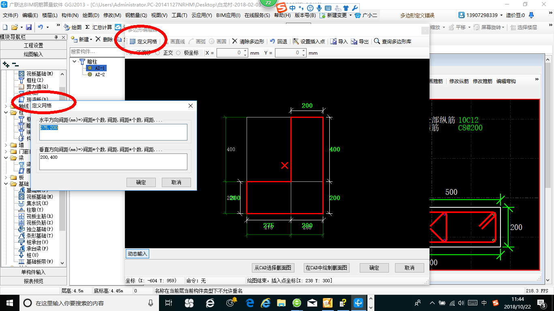Screen dimensions: 554x311
Task: Click the save disk icon in main toolbar
Action: pos(29,27)
